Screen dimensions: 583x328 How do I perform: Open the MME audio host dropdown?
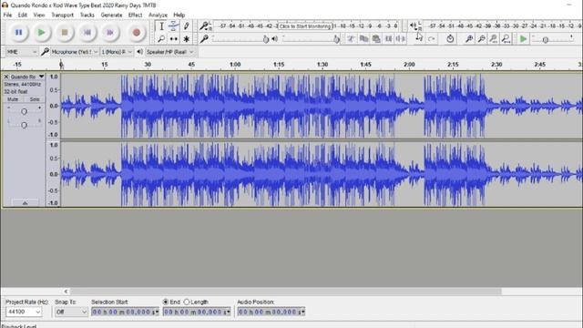22,52
